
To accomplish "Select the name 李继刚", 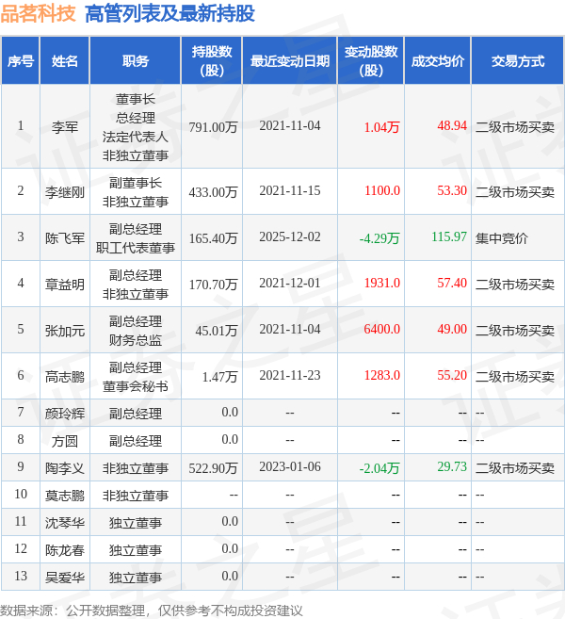I will click(65, 192).
